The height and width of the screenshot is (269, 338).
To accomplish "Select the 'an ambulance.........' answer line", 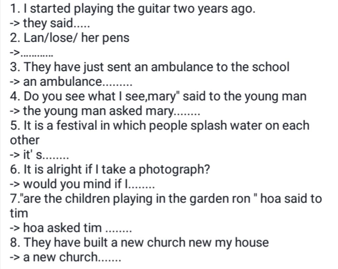I will (71, 82).
